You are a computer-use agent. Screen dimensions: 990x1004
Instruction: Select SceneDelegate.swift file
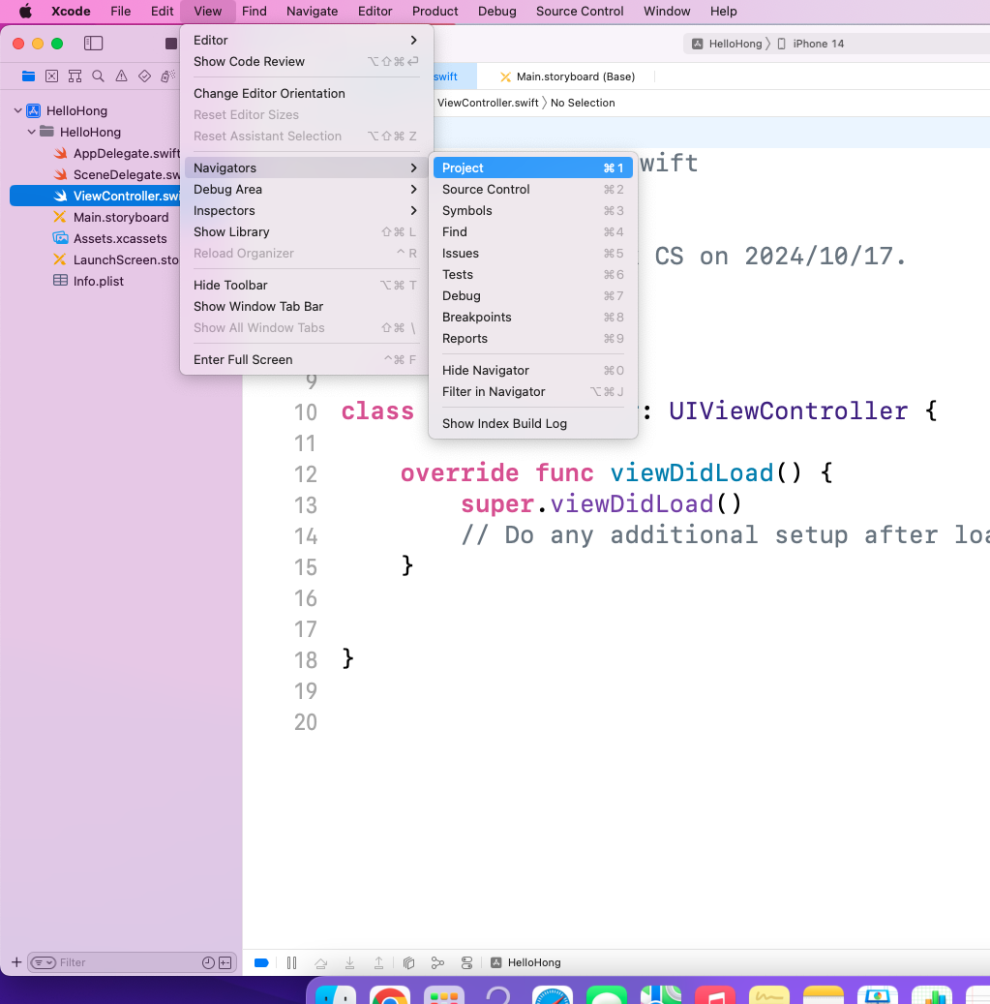point(116,174)
